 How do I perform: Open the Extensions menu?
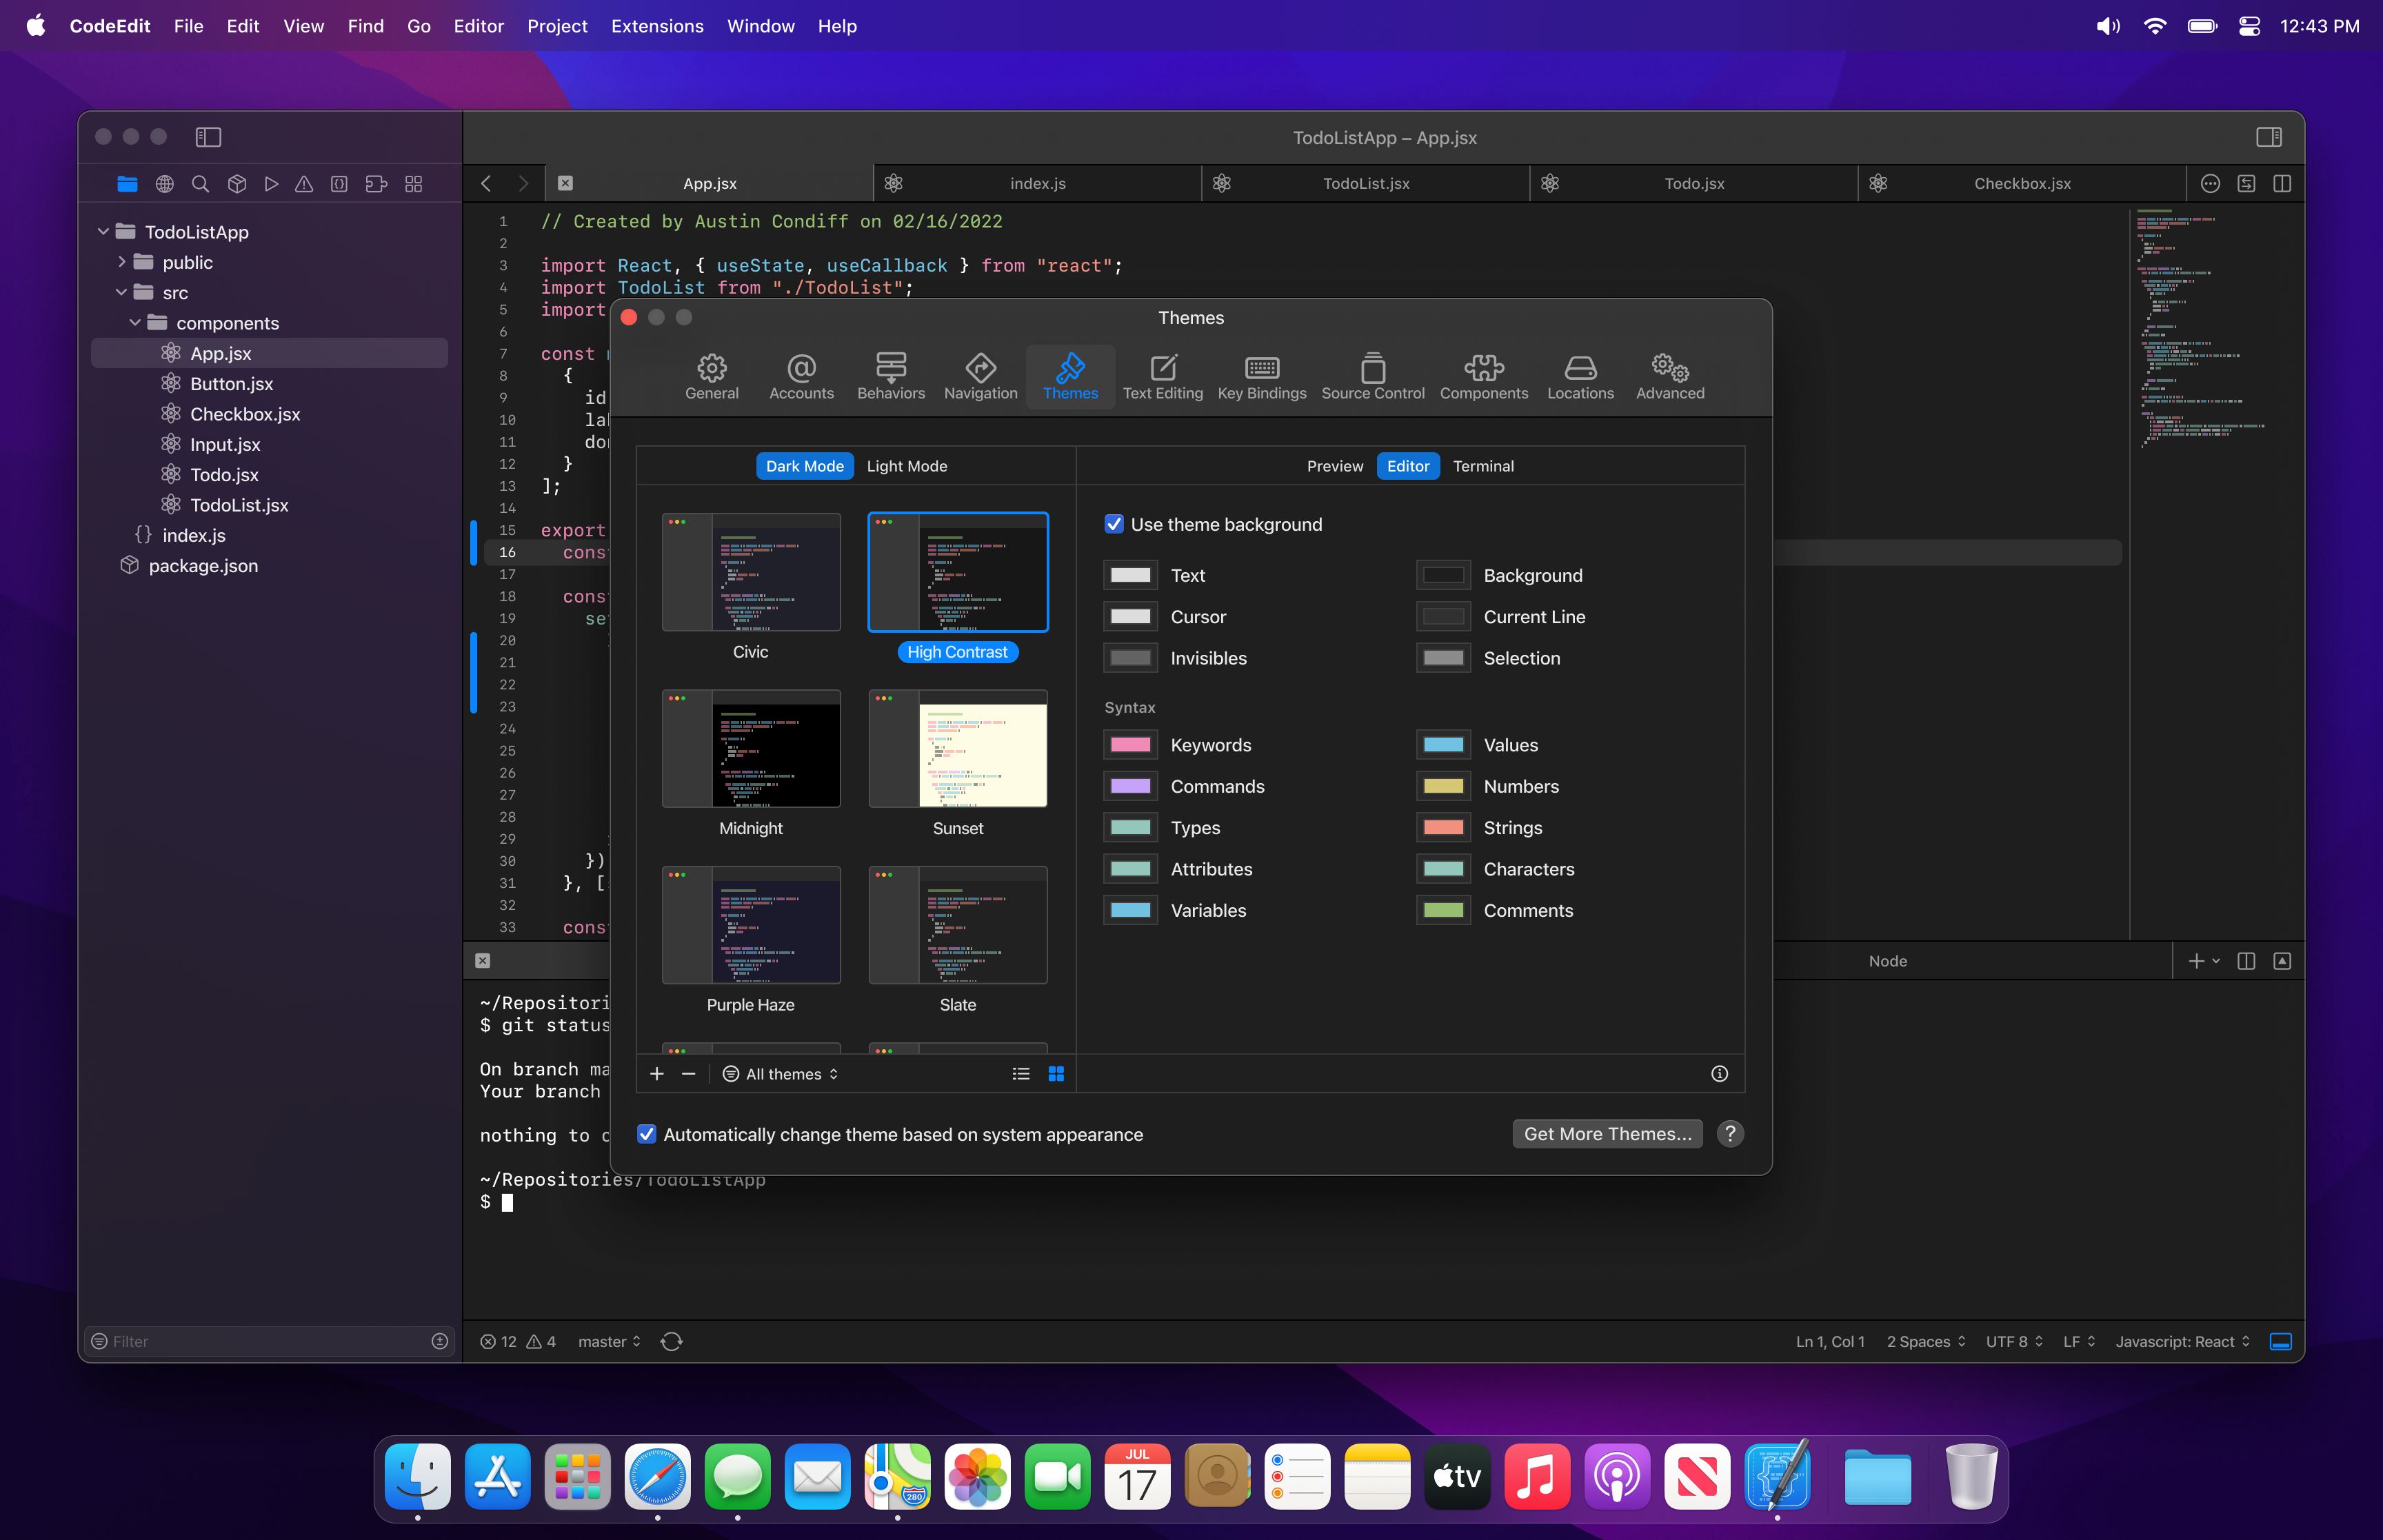pyautogui.click(x=657, y=26)
